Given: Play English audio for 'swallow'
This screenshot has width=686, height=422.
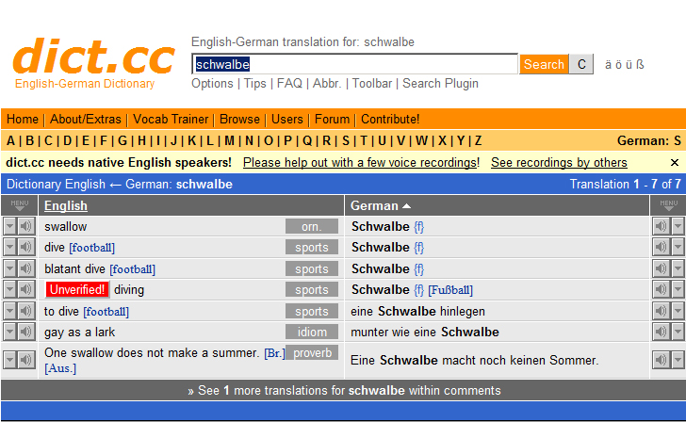Looking at the screenshot, I should click(26, 226).
